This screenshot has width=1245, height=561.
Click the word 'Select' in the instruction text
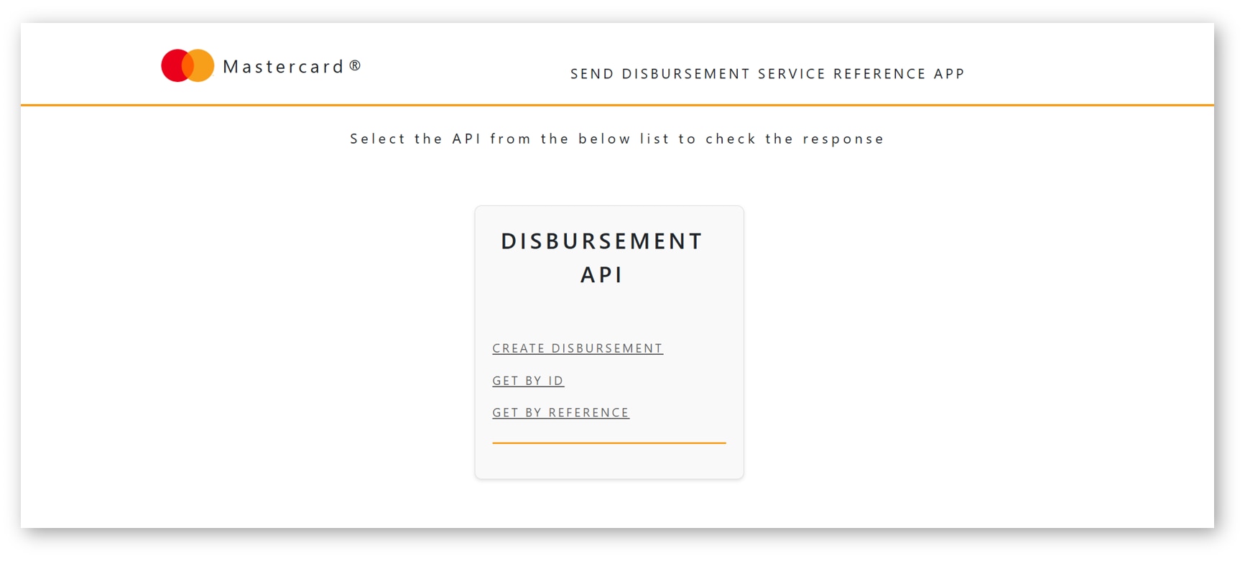377,139
